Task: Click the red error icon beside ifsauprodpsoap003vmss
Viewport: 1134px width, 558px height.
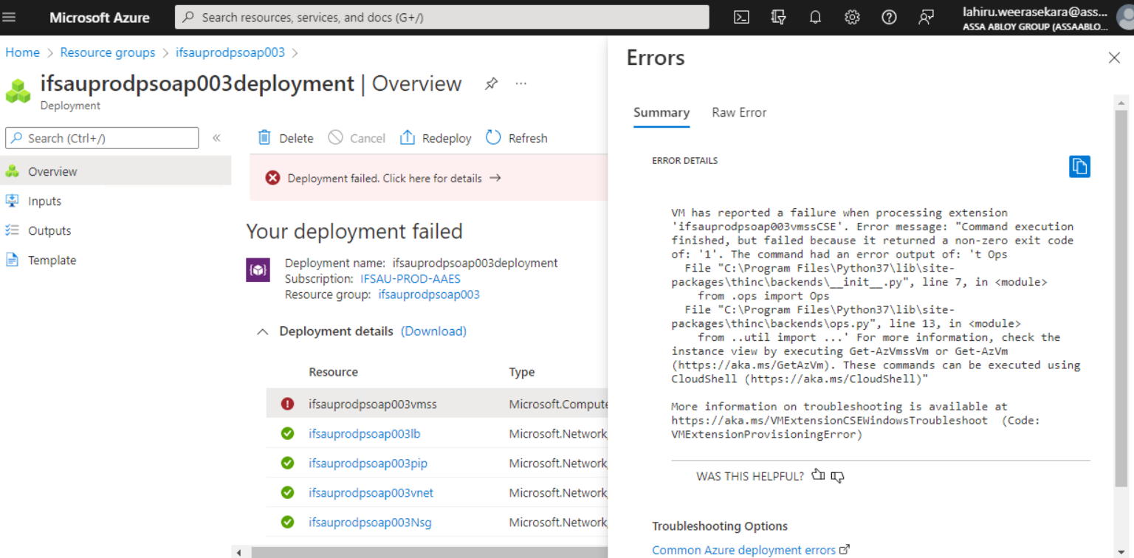Action: (x=287, y=404)
